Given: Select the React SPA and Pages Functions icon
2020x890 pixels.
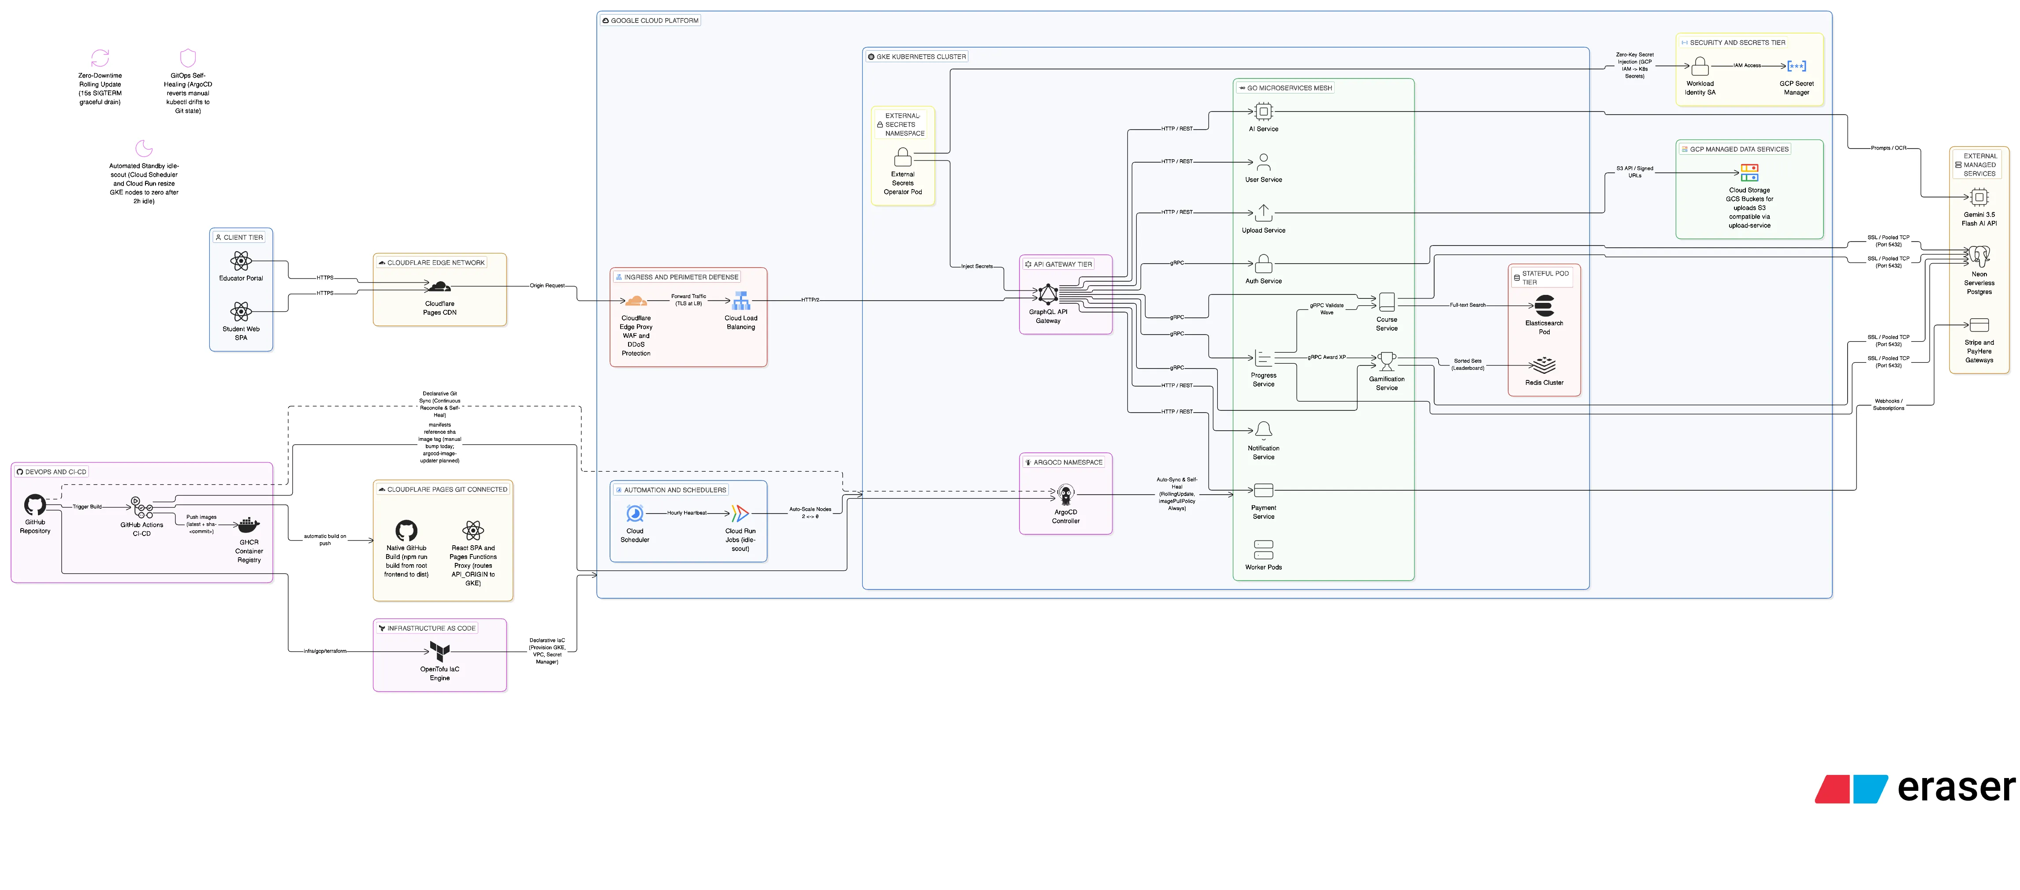Looking at the screenshot, I should coord(473,531).
